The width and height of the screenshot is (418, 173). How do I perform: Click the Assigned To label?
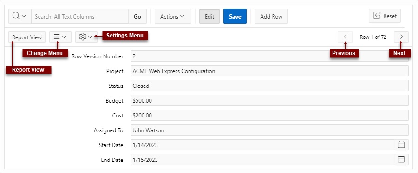coord(109,130)
